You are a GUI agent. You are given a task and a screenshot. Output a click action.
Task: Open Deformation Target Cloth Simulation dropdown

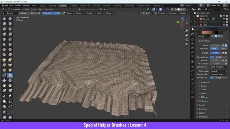(x=219, y=67)
